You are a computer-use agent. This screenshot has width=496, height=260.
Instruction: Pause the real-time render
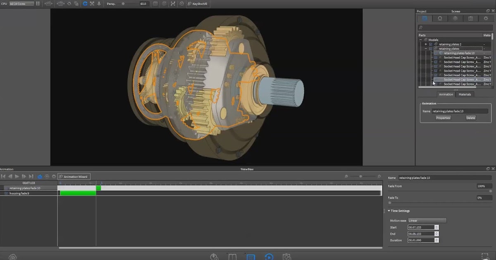(x=38, y=3)
